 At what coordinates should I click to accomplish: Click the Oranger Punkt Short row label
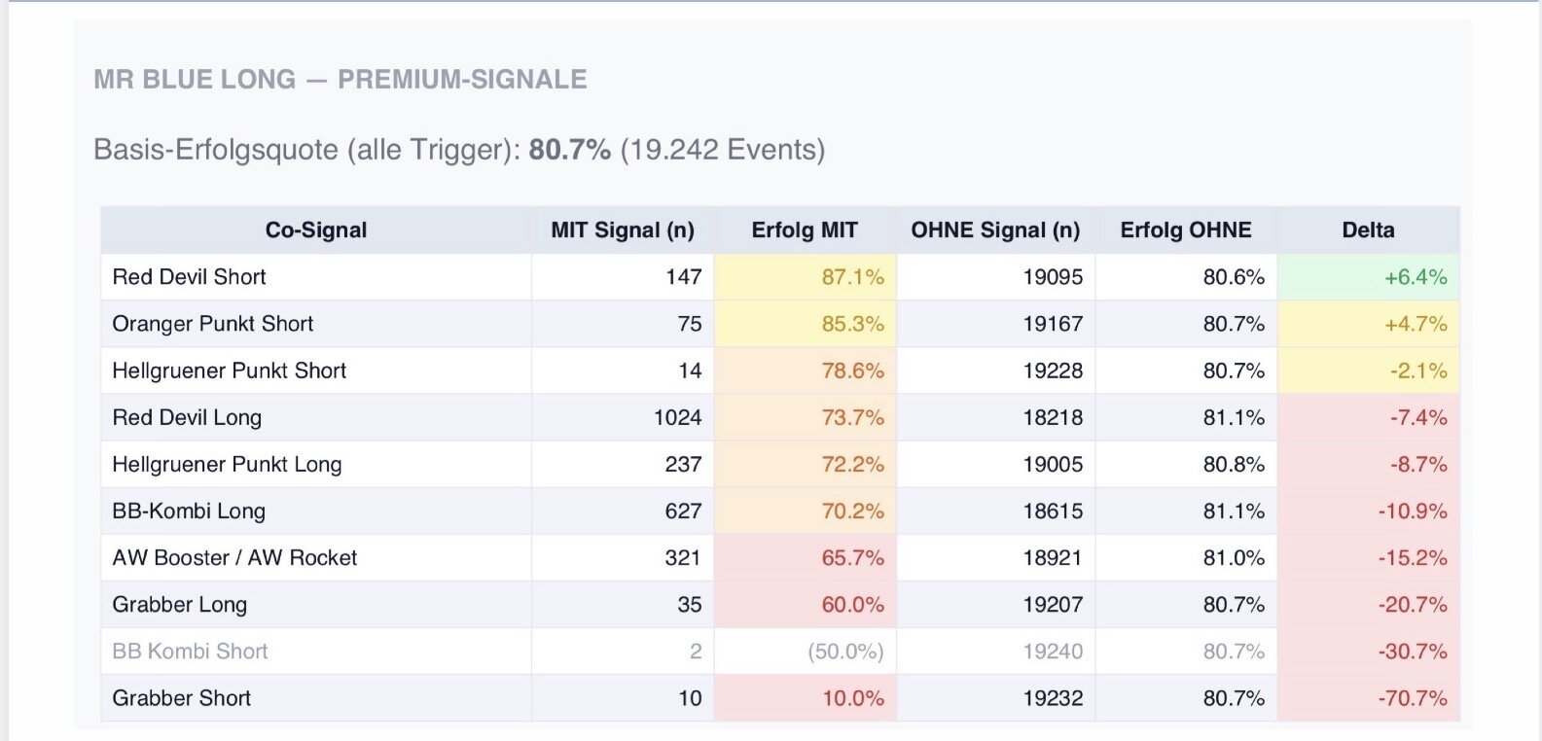(213, 324)
